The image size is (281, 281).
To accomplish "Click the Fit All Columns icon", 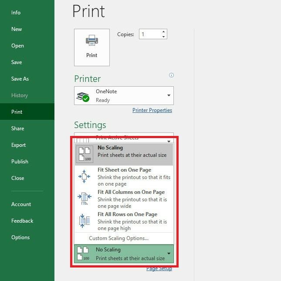I will coord(85,198).
